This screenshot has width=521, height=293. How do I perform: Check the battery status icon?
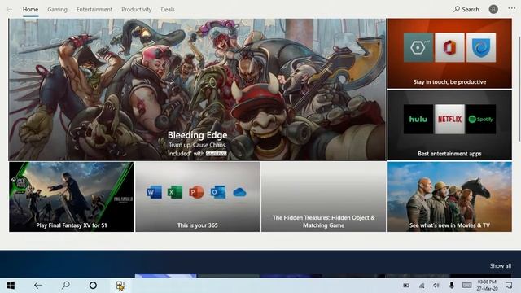406,286
